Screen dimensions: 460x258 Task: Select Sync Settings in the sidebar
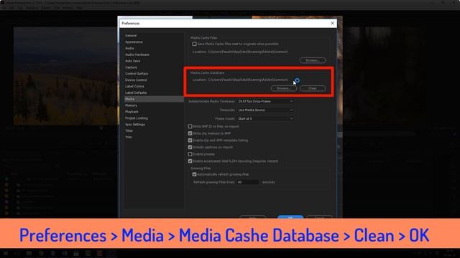135,124
